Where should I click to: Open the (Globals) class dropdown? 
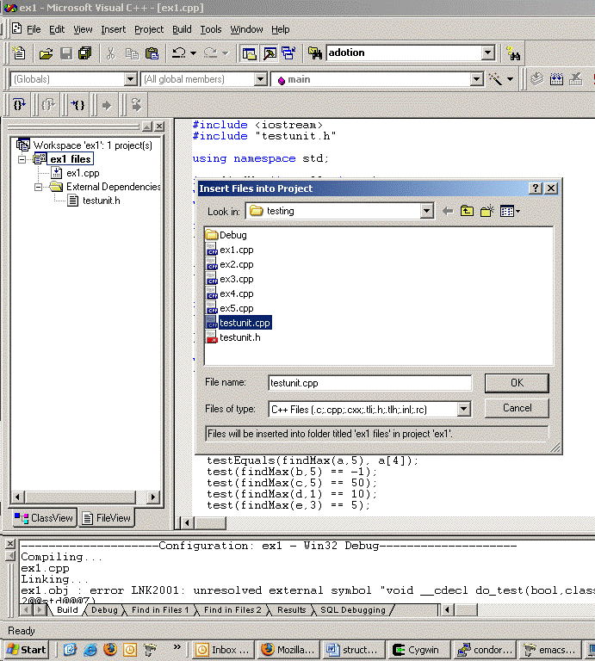click(x=130, y=79)
